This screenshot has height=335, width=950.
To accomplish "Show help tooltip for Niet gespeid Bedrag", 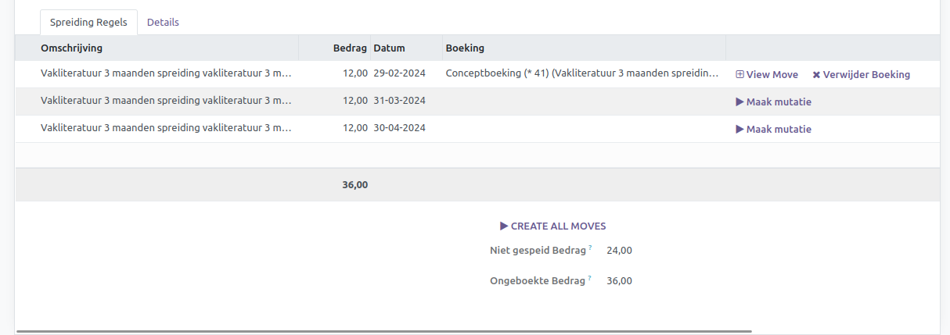I will 590,248.
